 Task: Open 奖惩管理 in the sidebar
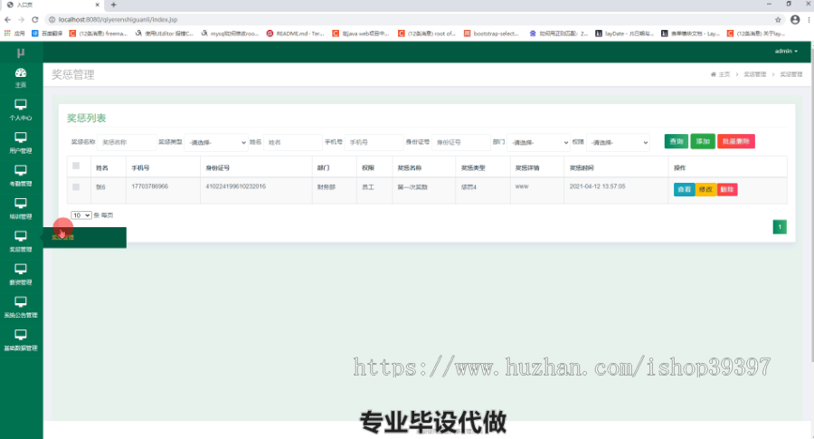pyautogui.click(x=21, y=242)
